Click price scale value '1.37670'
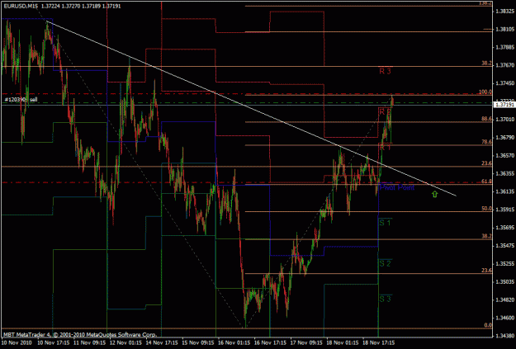The image size is (516, 349). tap(504, 65)
